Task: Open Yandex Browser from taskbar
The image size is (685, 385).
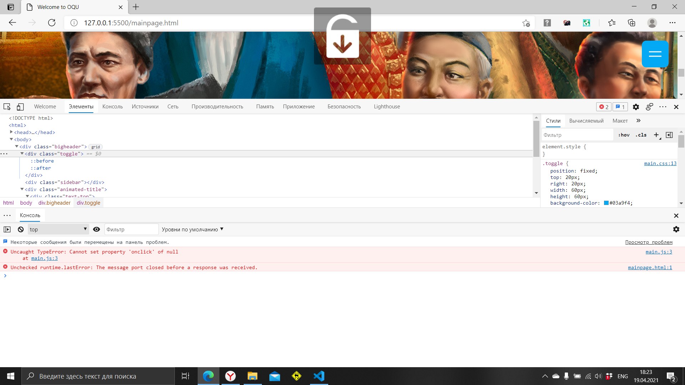Action: click(x=230, y=376)
